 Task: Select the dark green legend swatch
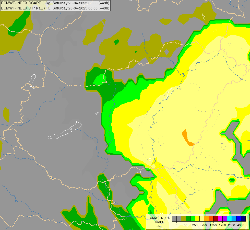click(188, 218)
